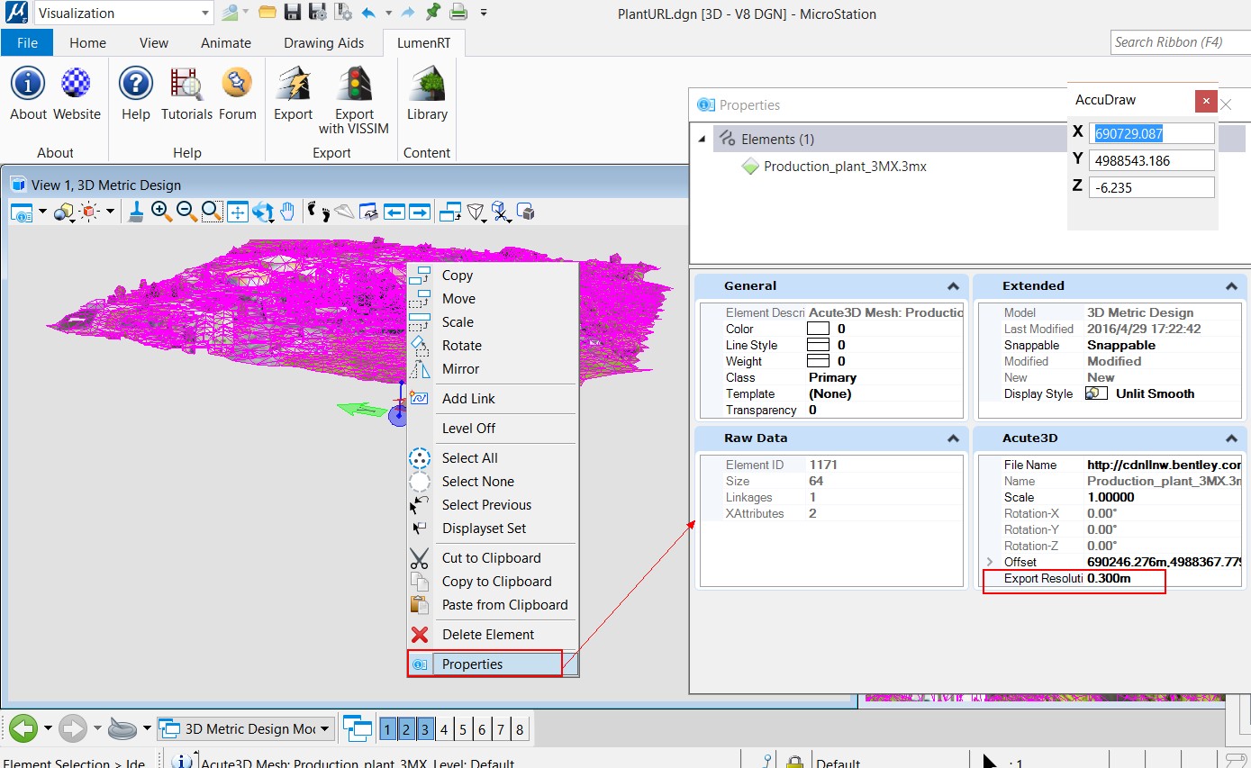This screenshot has height=768, width=1251.
Task: Toggle view 2 button
Action: 406,729
